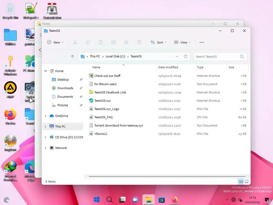Image resolution: width=273 pixels, height=205 pixels.
Task: Open Recycle Bin desktop icon
Action: tap(10, 11)
